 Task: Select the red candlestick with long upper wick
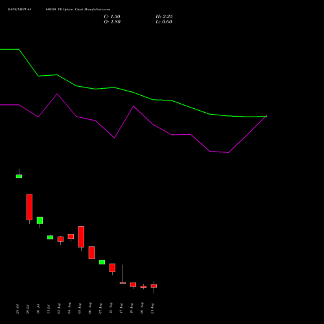pyautogui.click(x=122, y=283)
